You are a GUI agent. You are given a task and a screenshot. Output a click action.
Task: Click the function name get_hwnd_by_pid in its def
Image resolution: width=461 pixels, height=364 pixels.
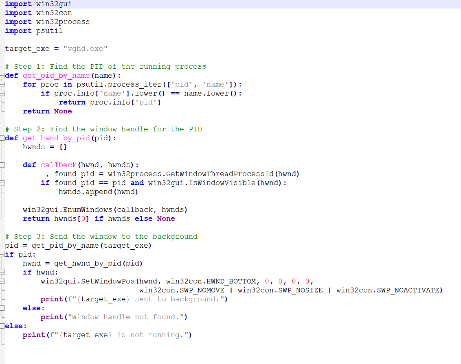56,138
